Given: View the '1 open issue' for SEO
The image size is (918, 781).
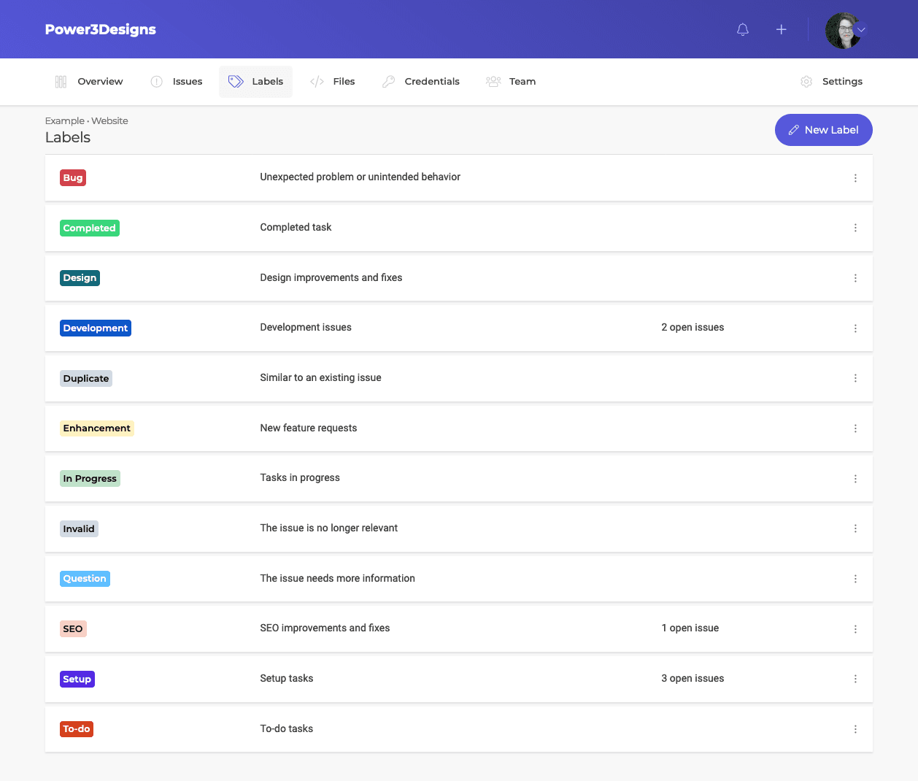Looking at the screenshot, I should point(690,628).
